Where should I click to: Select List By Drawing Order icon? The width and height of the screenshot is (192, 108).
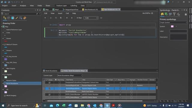[x=5, y=18]
